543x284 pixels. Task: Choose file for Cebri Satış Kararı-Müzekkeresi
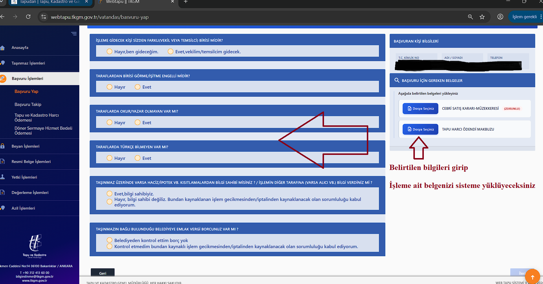tap(420, 109)
